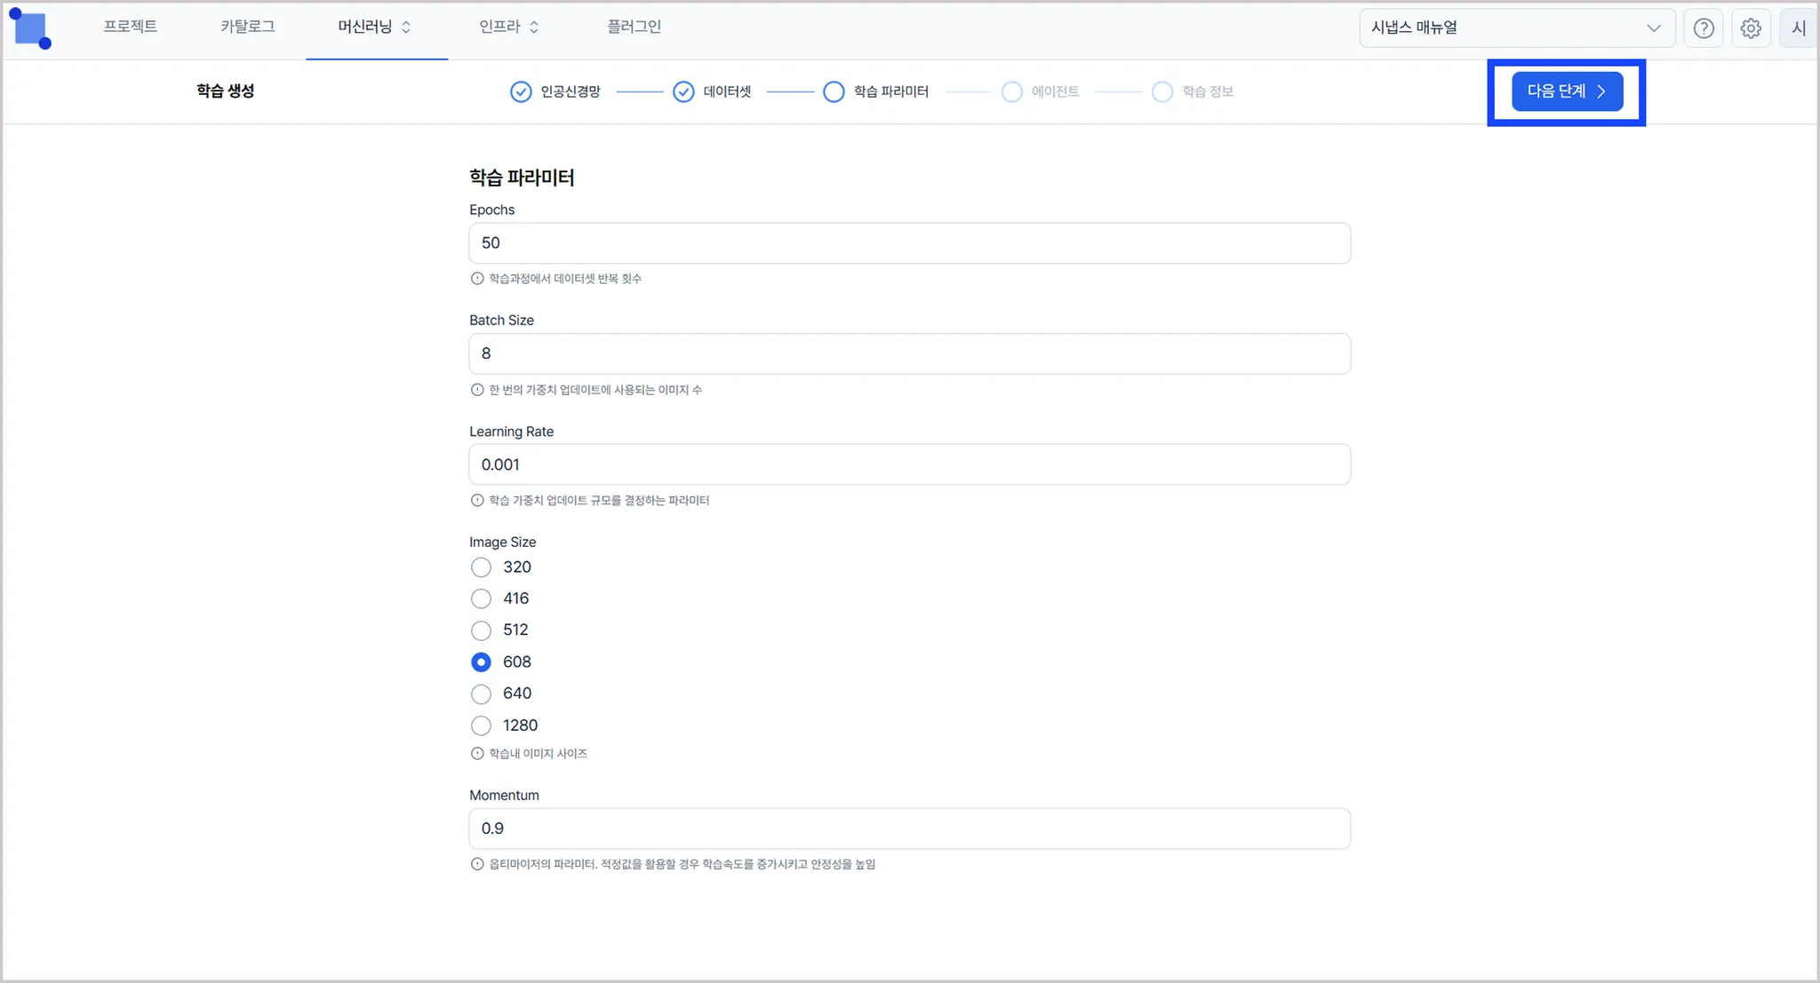Viewport: 1820px width, 983px height.
Task: Open settings via the gear icon
Action: click(x=1750, y=28)
